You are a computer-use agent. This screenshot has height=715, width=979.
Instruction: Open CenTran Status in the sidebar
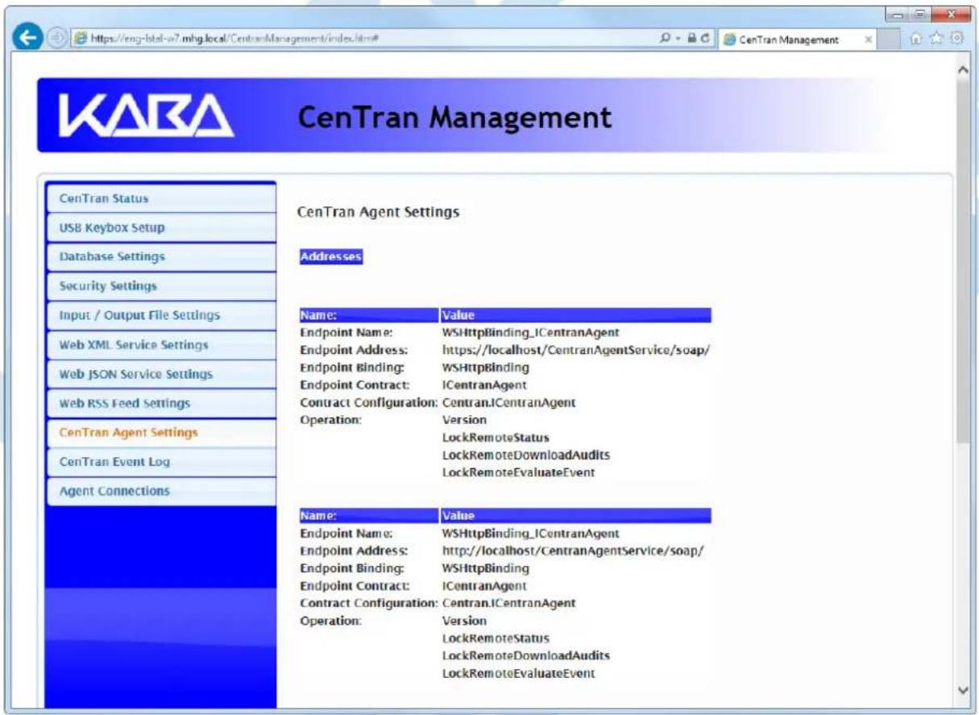(x=161, y=198)
